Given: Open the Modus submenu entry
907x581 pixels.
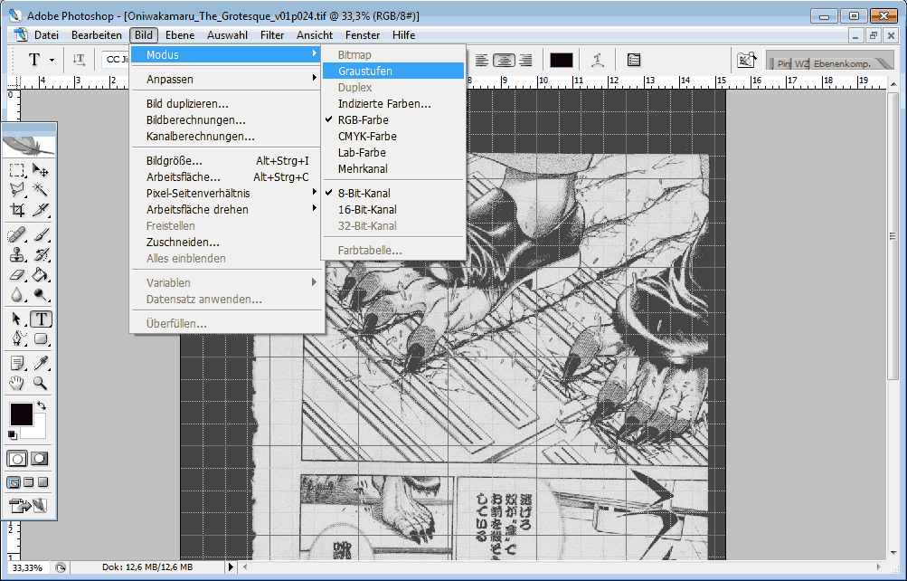Looking at the screenshot, I should pos(226,54).
